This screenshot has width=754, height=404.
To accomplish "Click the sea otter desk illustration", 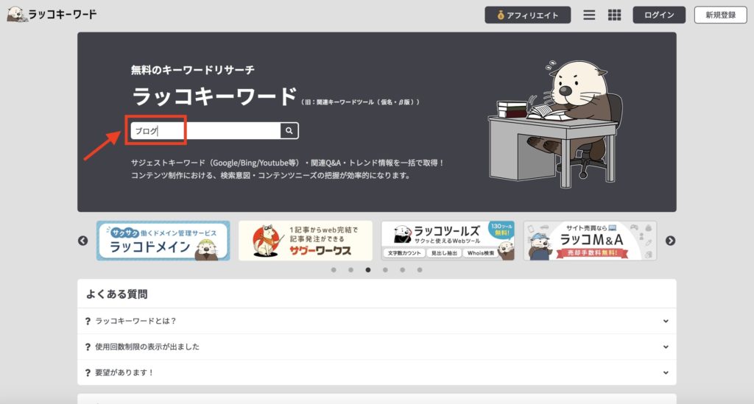I will click(x=555, y=124).
